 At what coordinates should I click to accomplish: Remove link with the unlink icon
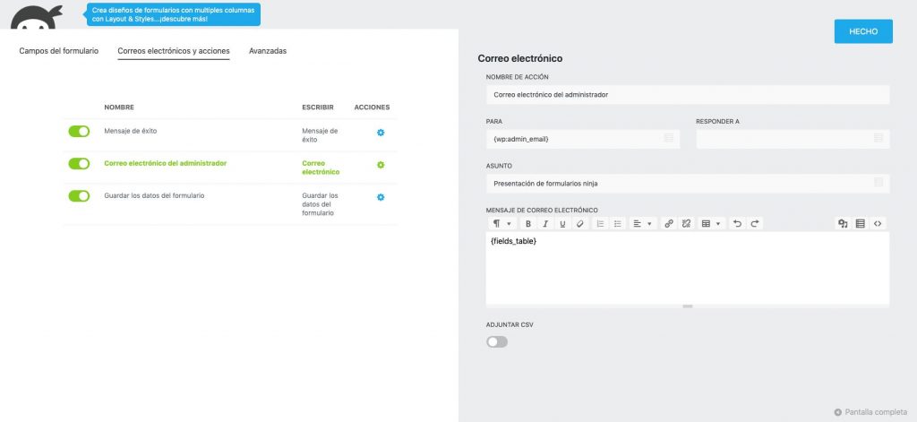687,224
